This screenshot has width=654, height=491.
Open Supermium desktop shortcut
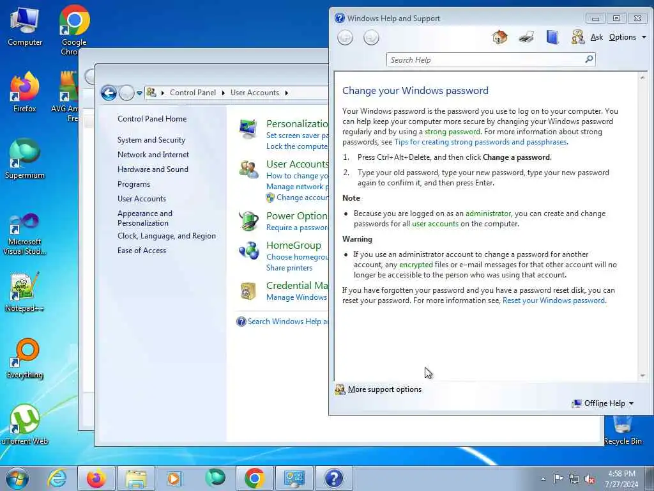point(25,159)
